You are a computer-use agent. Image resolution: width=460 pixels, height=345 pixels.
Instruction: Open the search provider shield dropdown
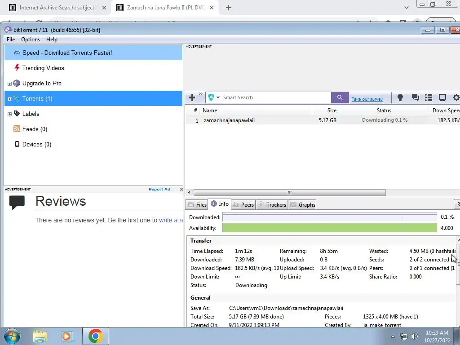214,97
